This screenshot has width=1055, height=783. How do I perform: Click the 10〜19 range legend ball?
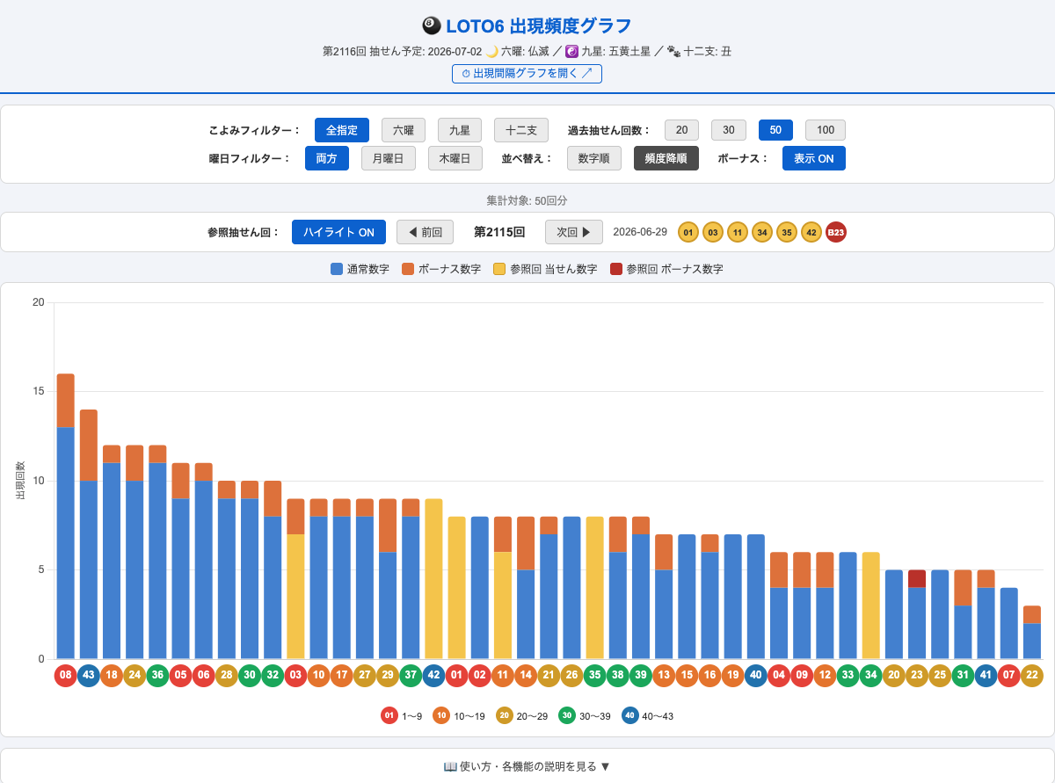tap(441, 715)
